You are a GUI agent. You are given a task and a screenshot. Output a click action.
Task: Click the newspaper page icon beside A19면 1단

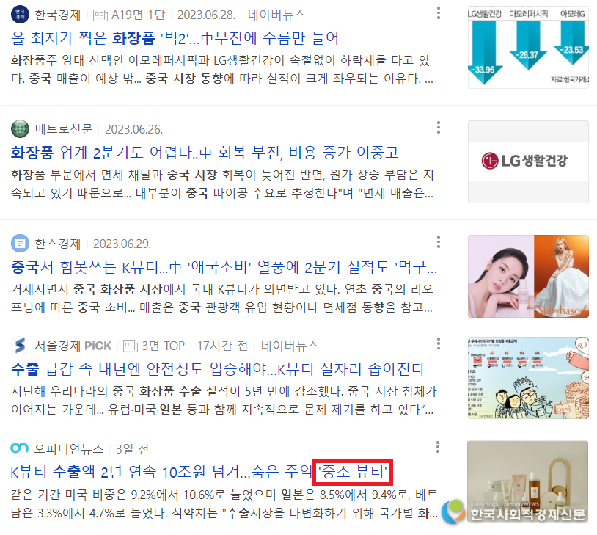coord(100,15)
